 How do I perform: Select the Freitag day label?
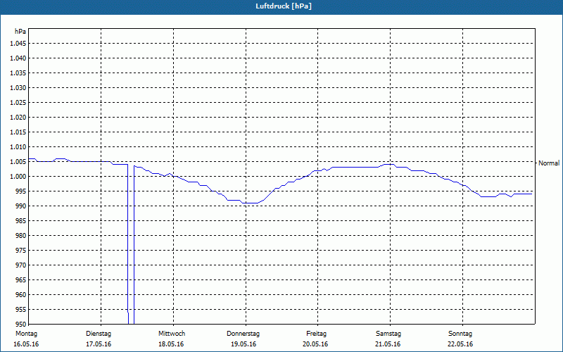click(x=316, y=334)
